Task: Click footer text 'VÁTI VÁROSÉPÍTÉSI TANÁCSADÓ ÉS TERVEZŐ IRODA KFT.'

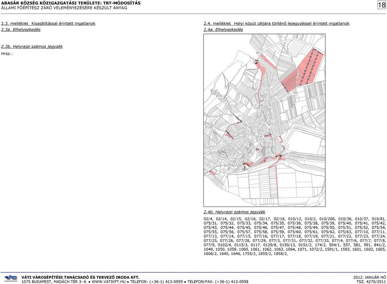Action: pyautogui.click(x=81, y=277)
